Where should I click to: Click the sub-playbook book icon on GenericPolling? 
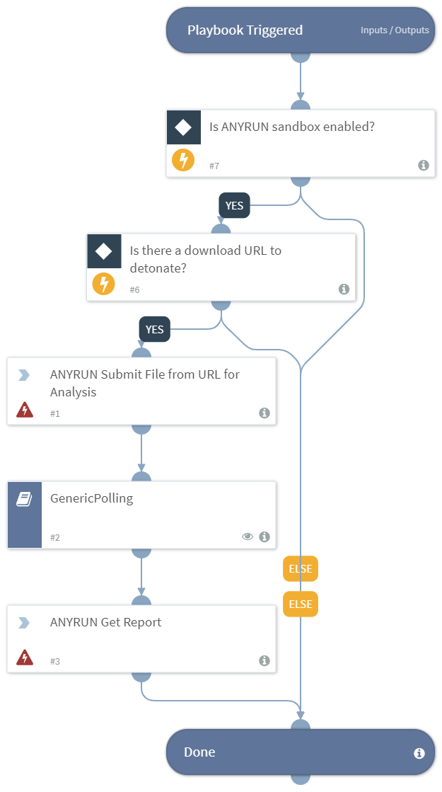tap(25, 497)
